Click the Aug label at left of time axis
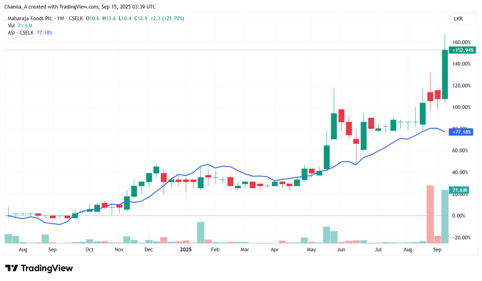The width and height of the screenshot is (482, 281). 23,249
